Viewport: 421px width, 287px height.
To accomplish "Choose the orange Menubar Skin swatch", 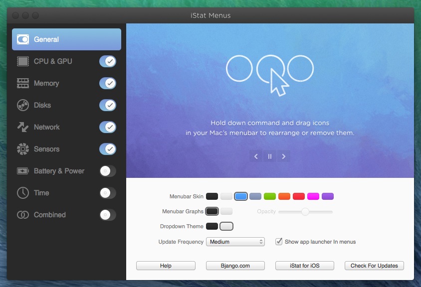I will click(x=284, y=196).
